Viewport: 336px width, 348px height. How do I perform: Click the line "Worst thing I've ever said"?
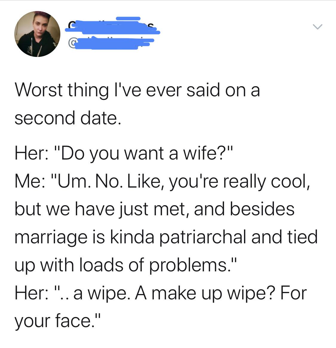tap(137, 90)
